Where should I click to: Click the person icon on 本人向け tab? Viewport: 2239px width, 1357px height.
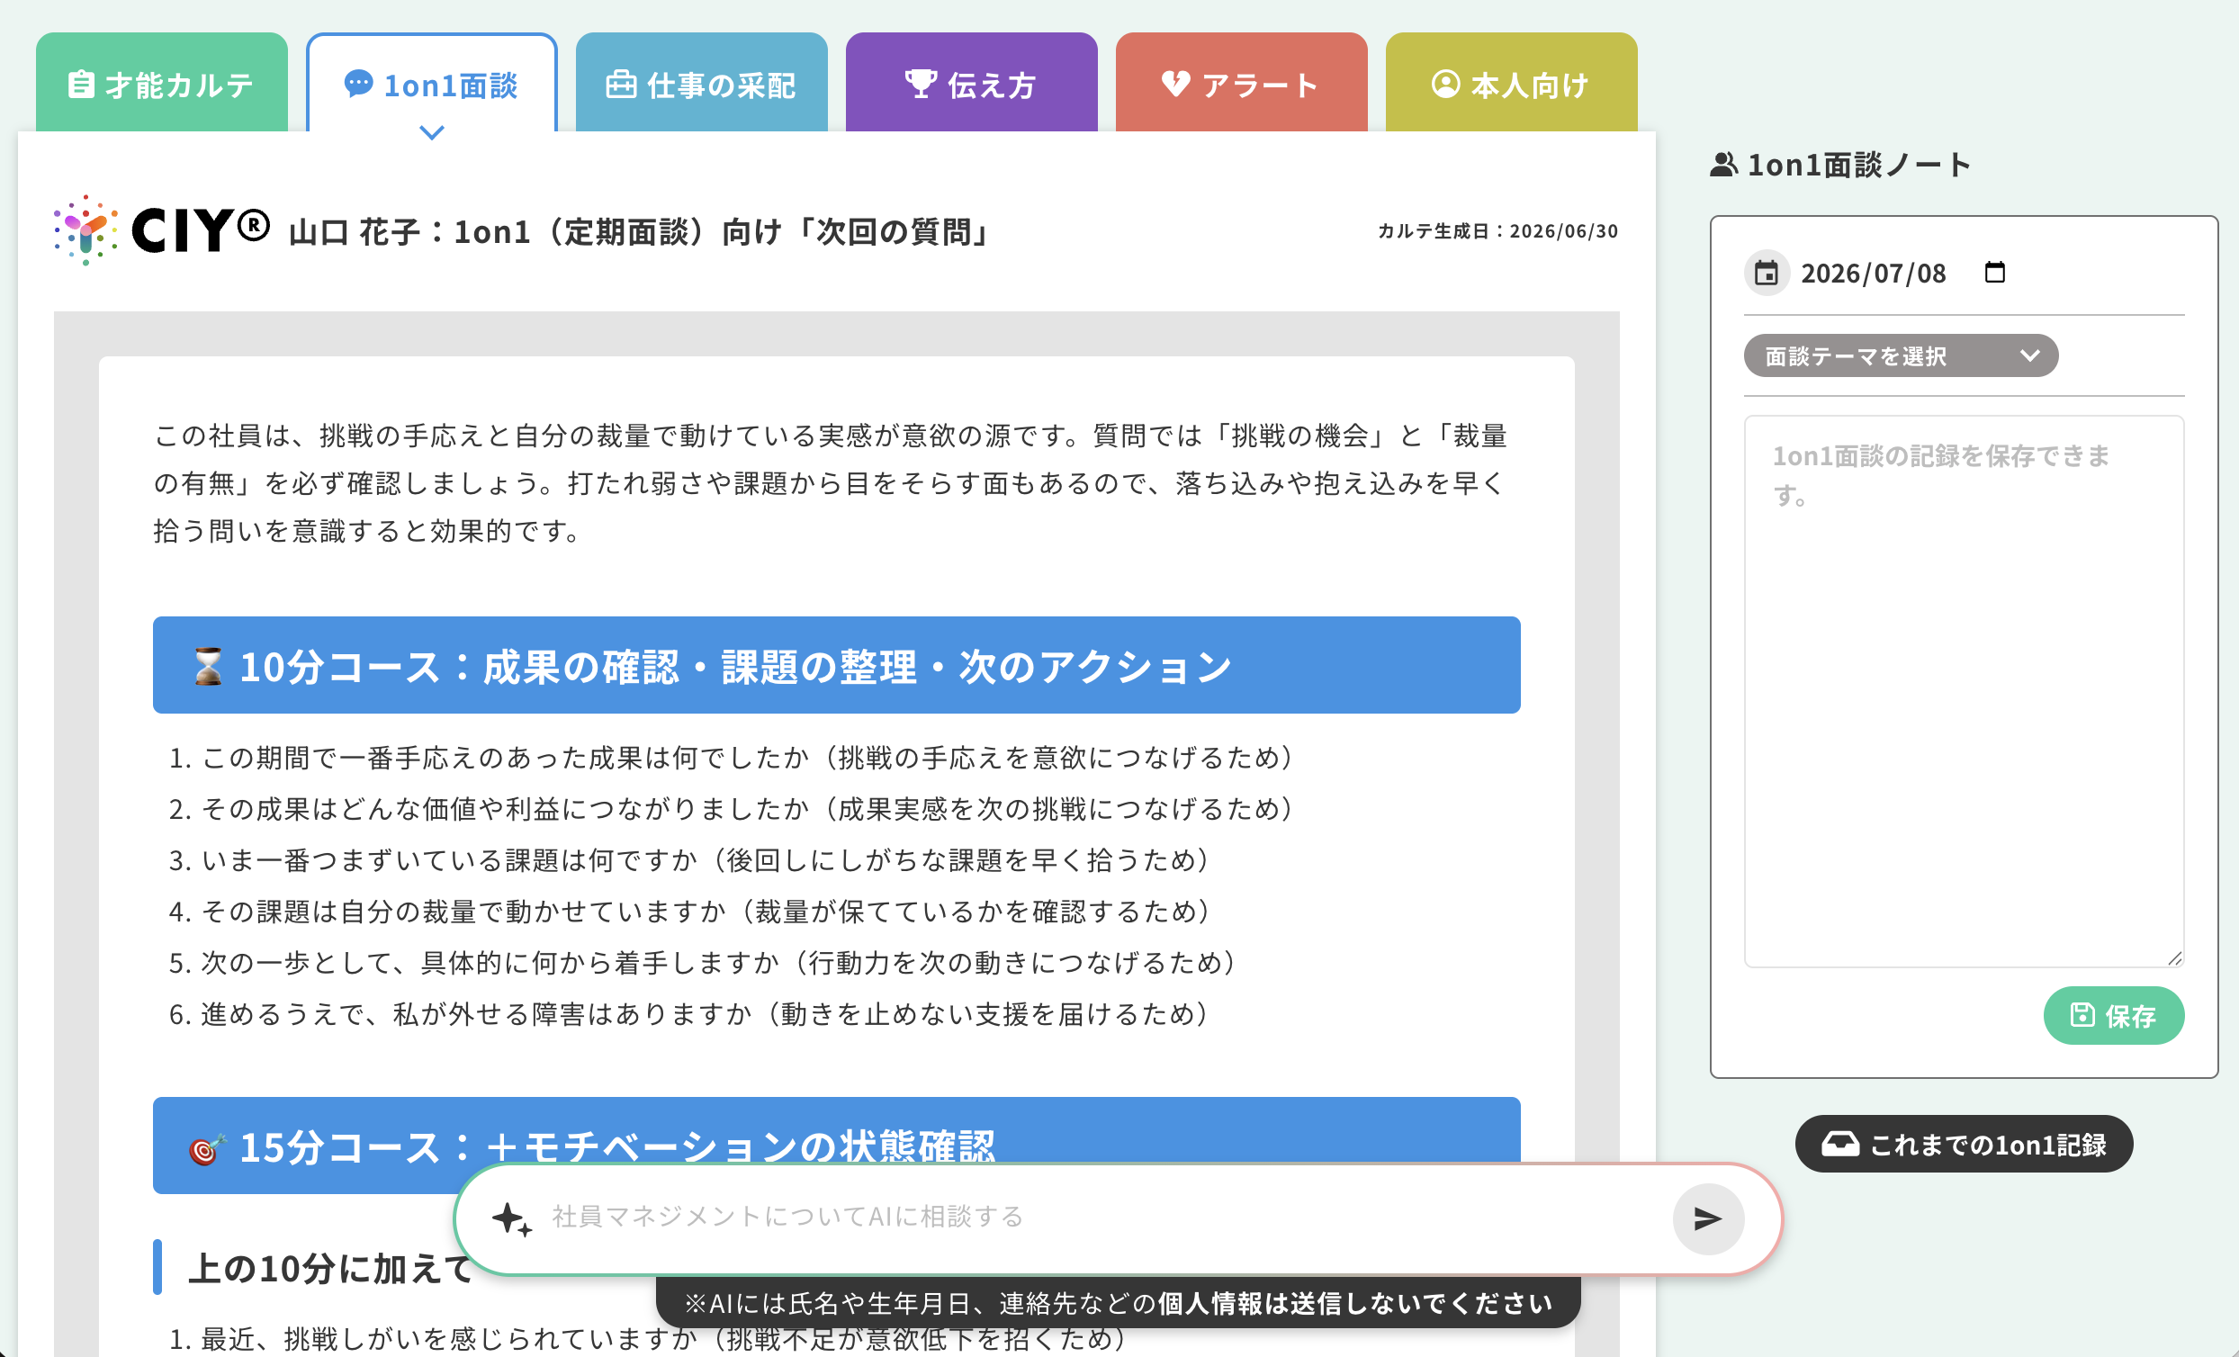(1445, 84)
